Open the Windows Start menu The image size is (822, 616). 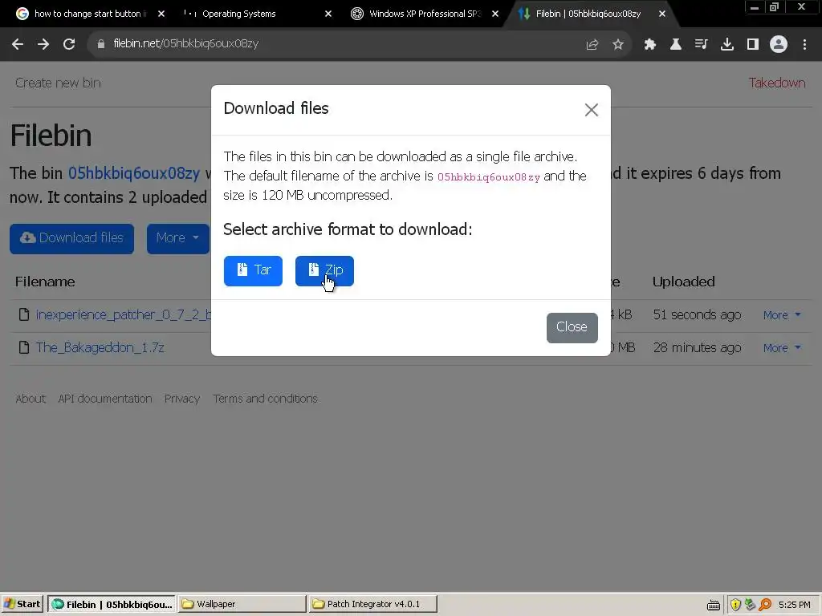click(x=22, y=604)
